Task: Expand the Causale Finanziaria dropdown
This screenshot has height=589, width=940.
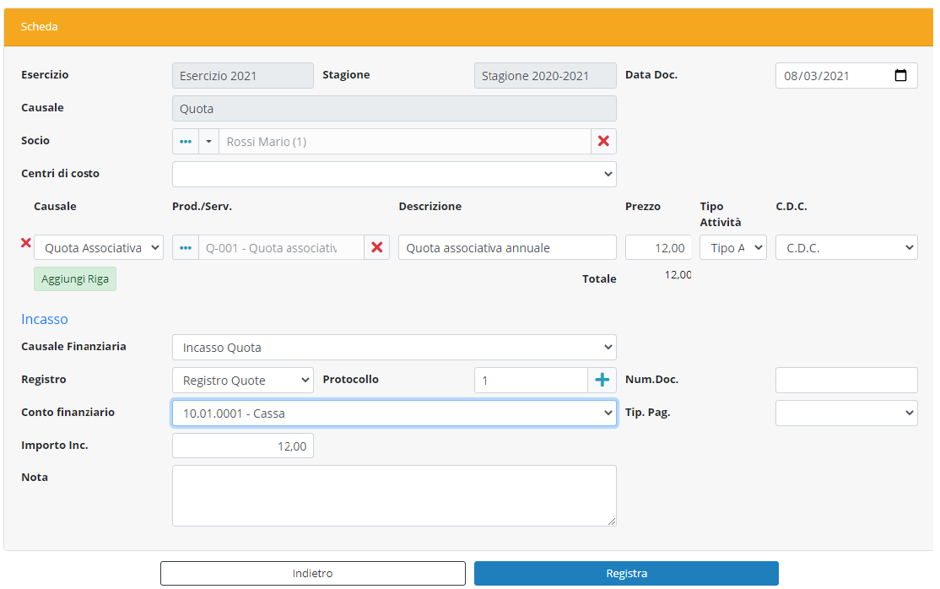Action: point(394,348)
